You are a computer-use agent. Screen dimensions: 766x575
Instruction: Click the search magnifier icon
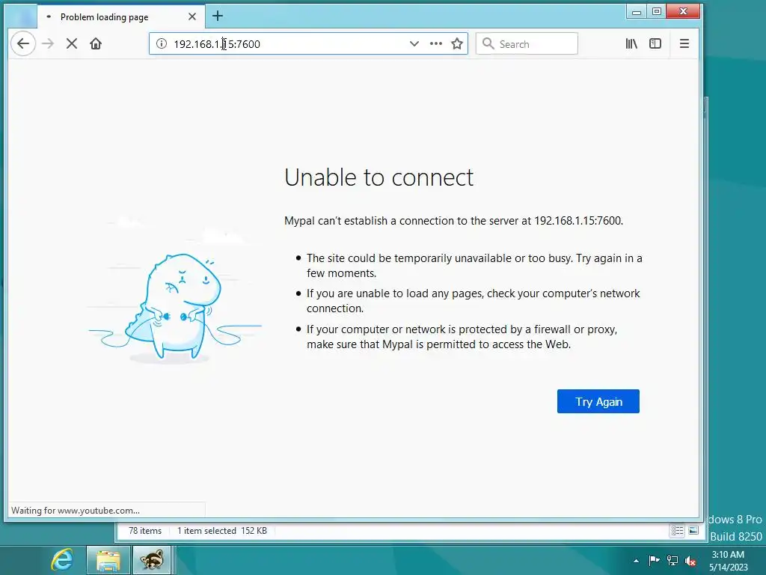coord(488,43)
